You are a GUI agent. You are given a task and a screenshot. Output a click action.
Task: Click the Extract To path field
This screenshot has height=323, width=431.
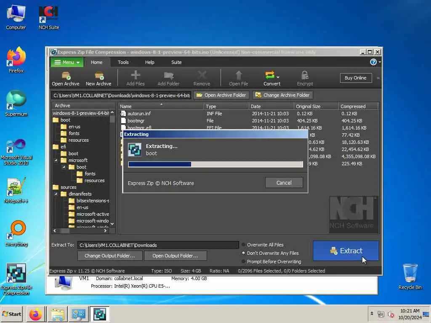tap(158, 245)
